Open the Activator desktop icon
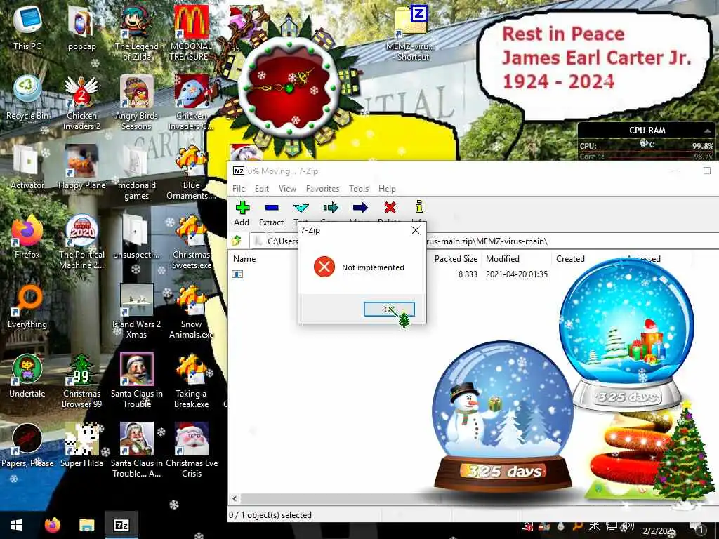Viewport: 719px width, 539px height. 27,167
